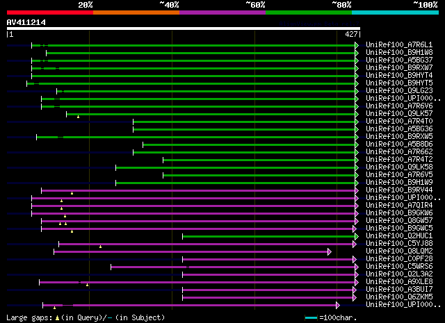Click the yellow gap marker under Q9LK57 alignment

pos(78,117)
